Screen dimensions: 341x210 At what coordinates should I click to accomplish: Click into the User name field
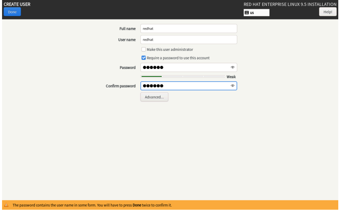point(188,40)
